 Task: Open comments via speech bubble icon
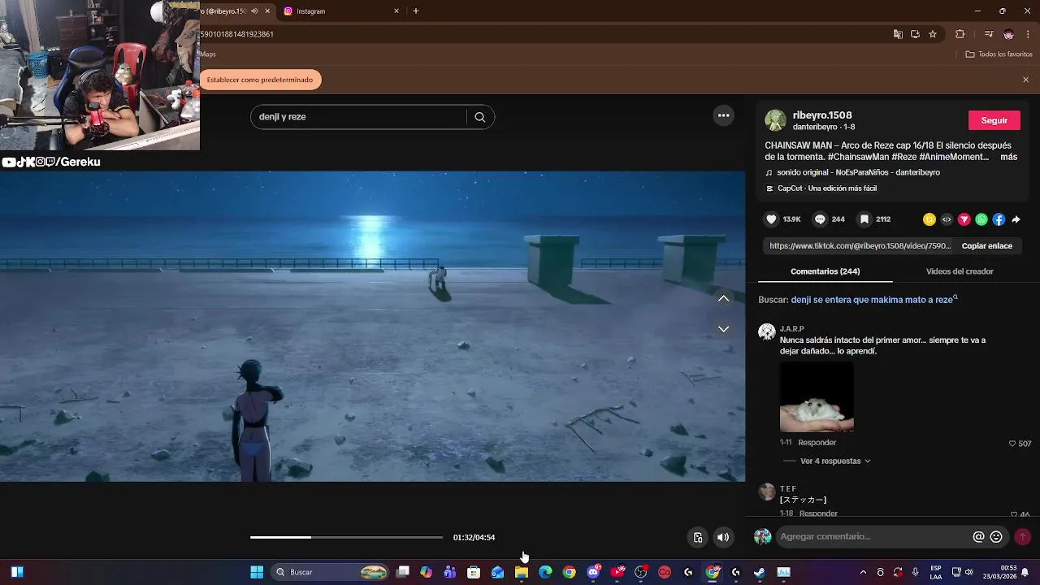click(x=820, y=219)
